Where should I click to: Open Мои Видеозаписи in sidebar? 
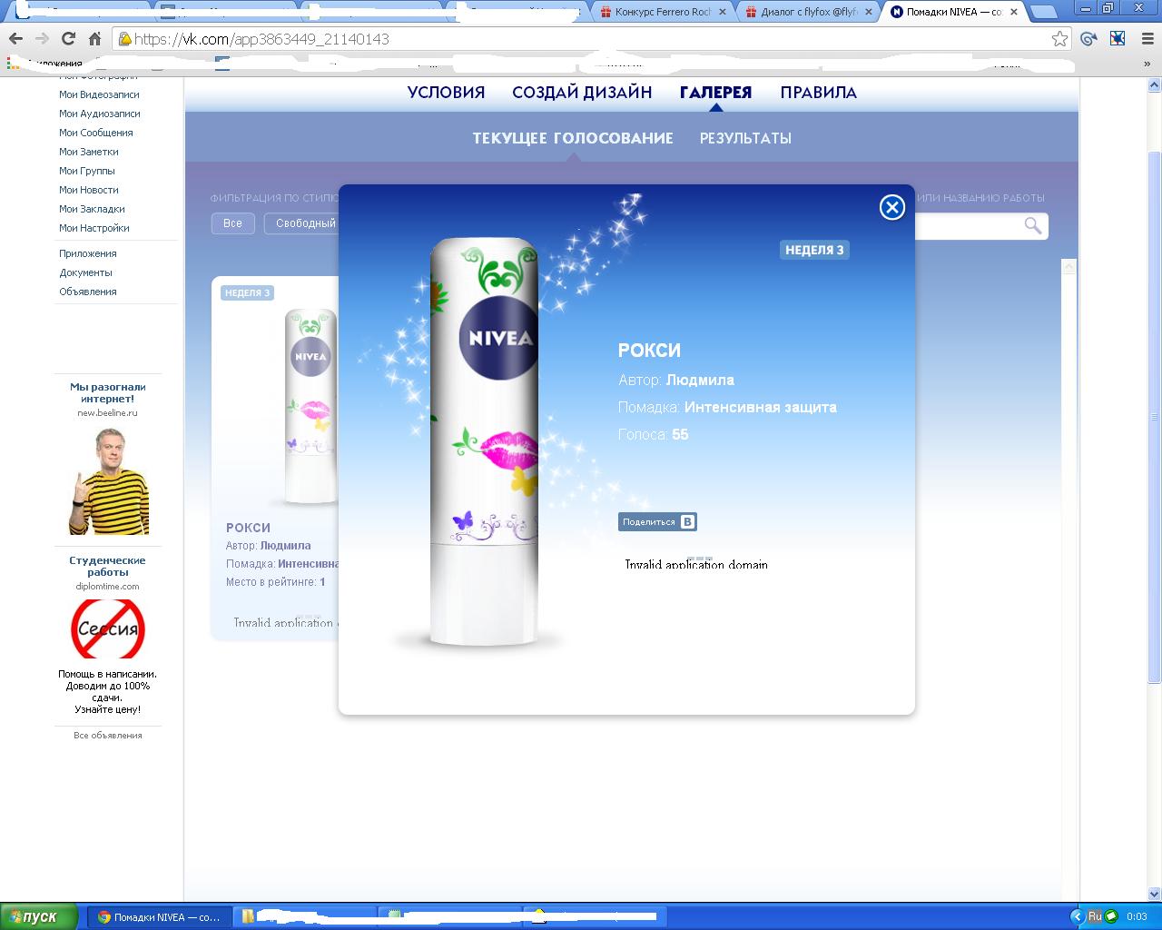click(99, 94)
